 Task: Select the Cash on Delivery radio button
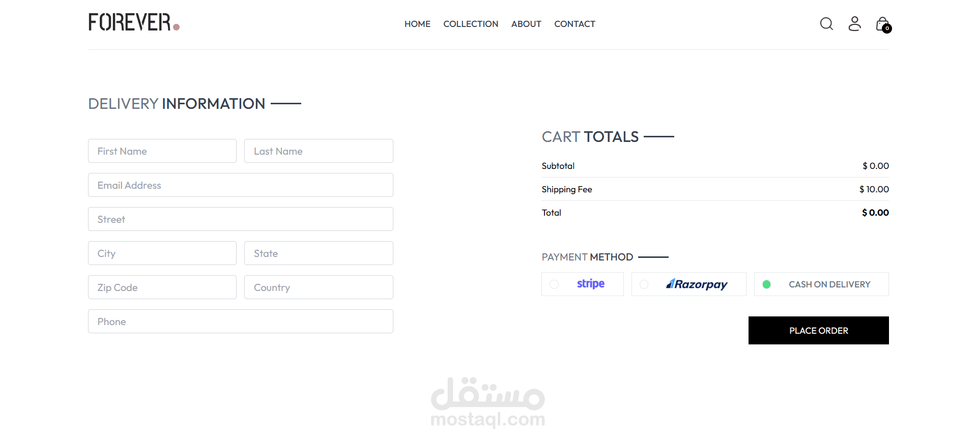[766, 284]
